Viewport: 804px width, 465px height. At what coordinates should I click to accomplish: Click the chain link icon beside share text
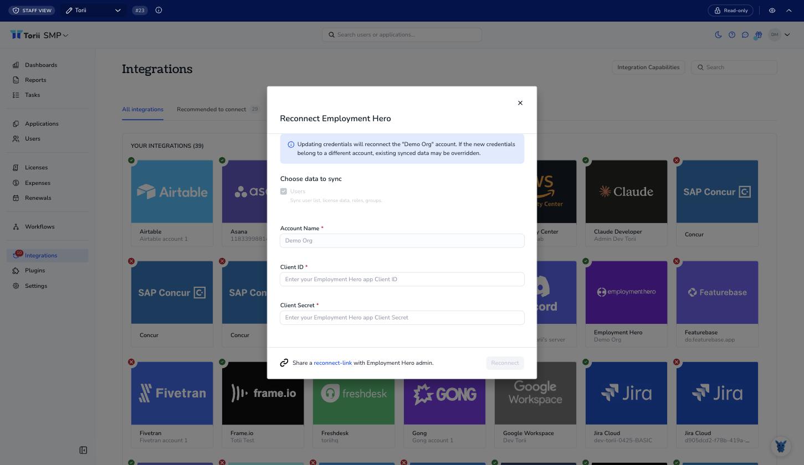click(284, 363)
